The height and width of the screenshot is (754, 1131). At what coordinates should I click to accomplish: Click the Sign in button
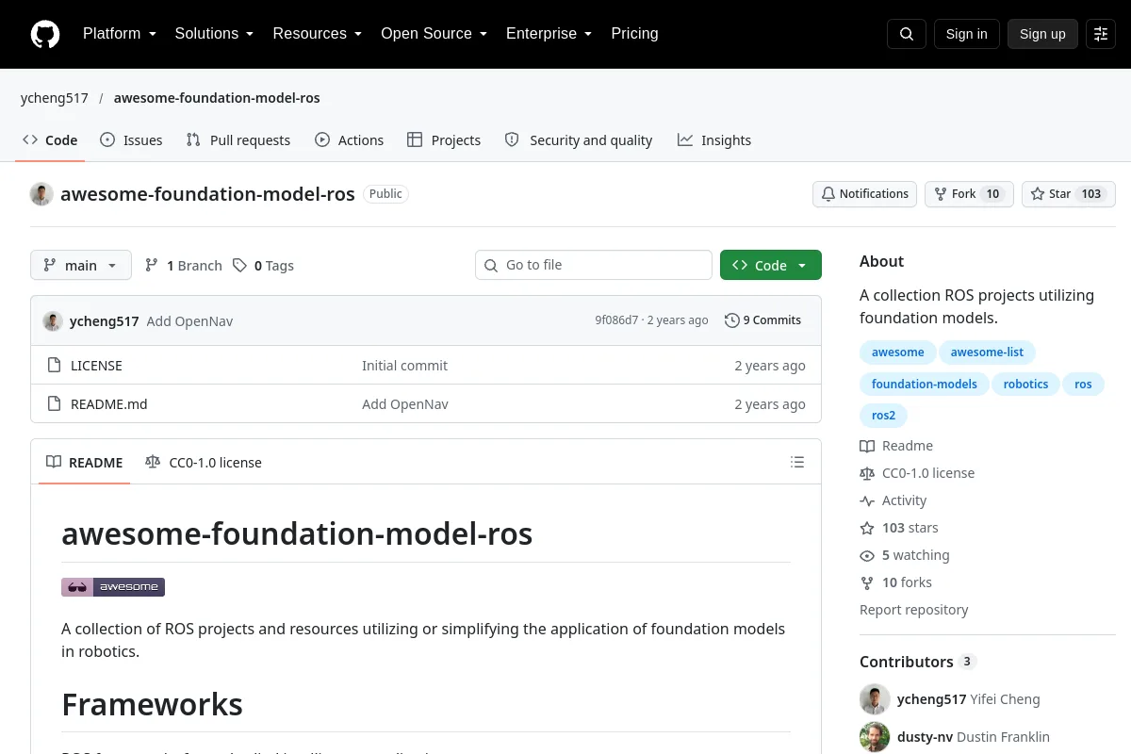pyautogui.click(x=966, y=34)
